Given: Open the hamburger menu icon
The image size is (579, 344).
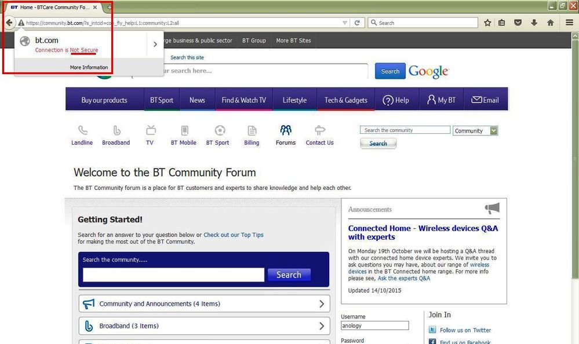Looking at the screenshot, I should 569,23.
